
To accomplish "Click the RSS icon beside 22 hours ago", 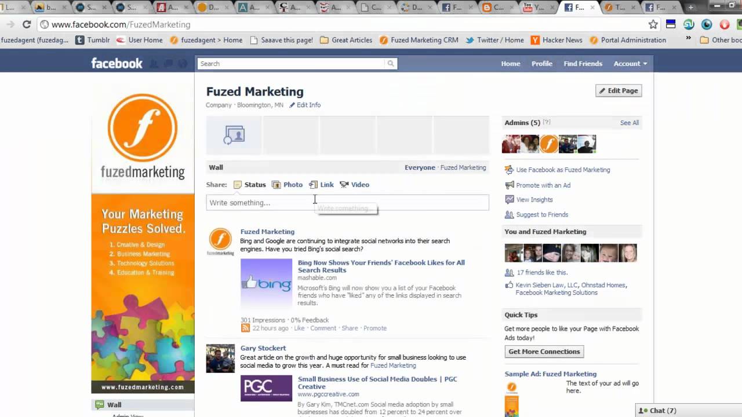I will pyautogui.click(x=245, y=328).
